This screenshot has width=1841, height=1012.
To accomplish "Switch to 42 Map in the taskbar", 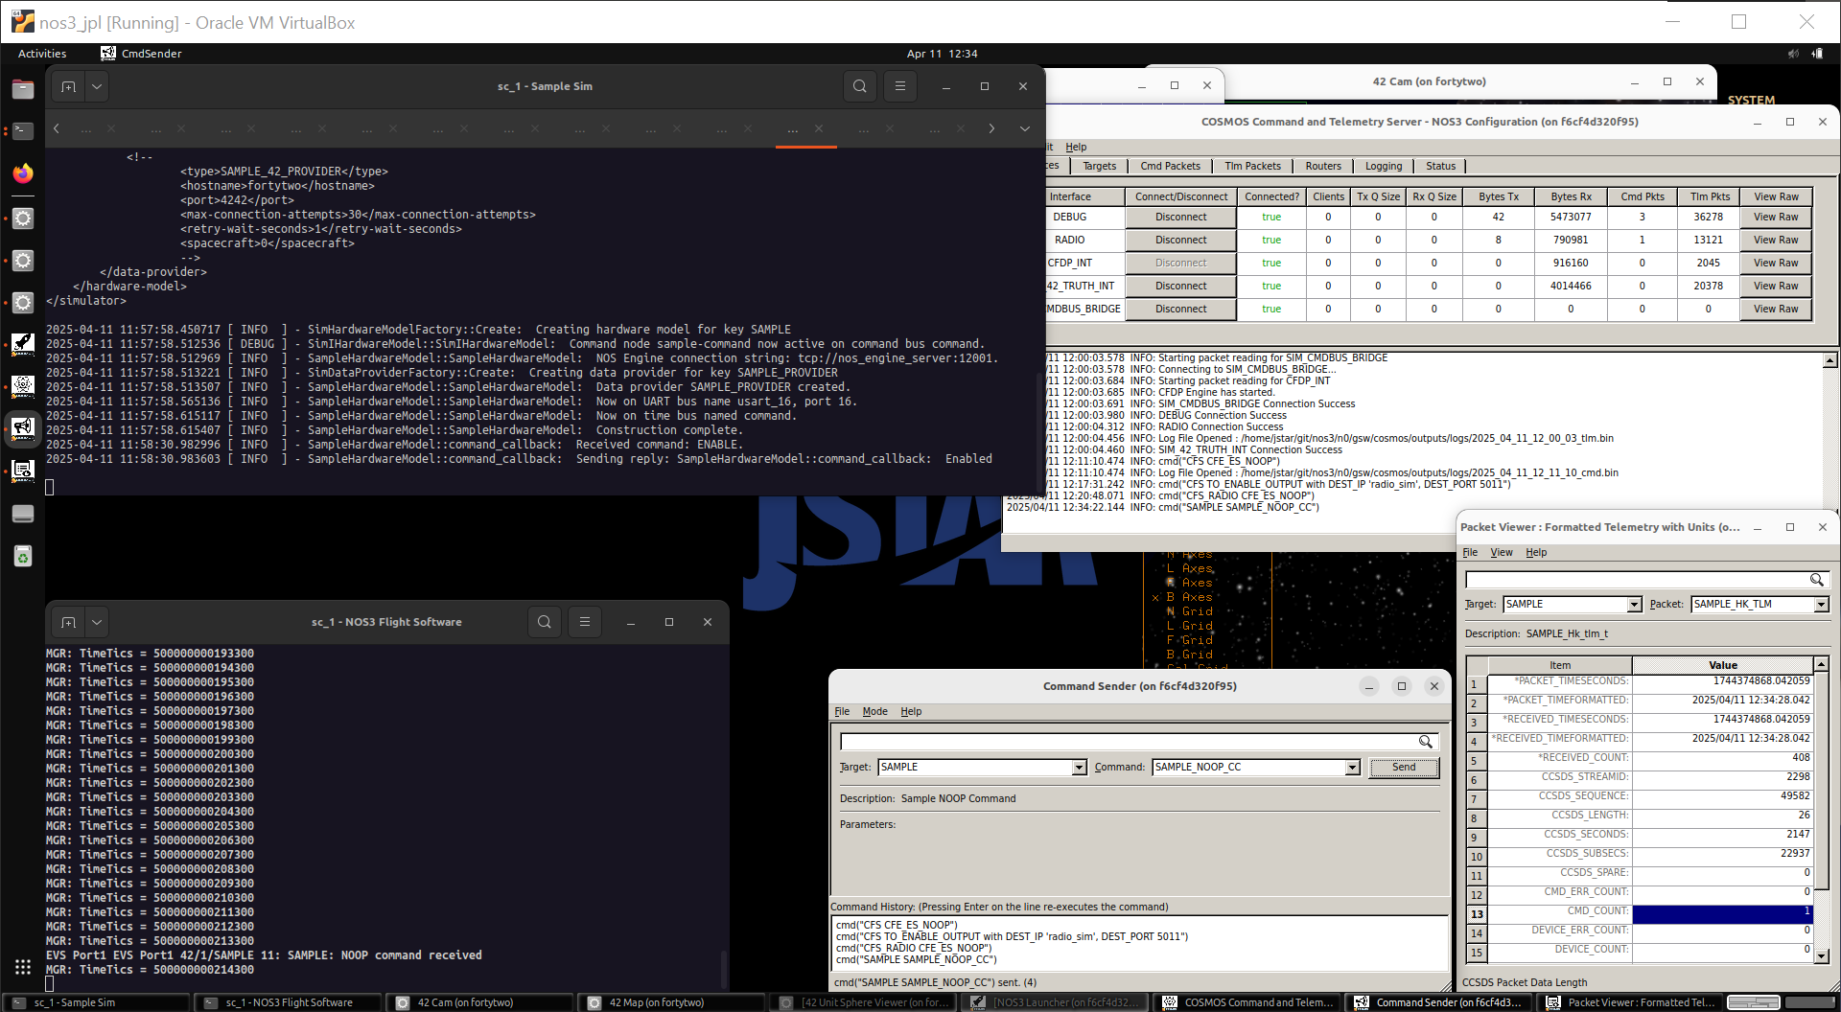I will 671,1002.
